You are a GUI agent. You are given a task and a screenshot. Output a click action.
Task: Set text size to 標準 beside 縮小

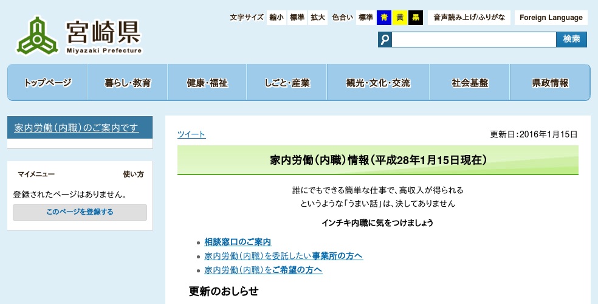pyautogui.click(x=298, y=18)
